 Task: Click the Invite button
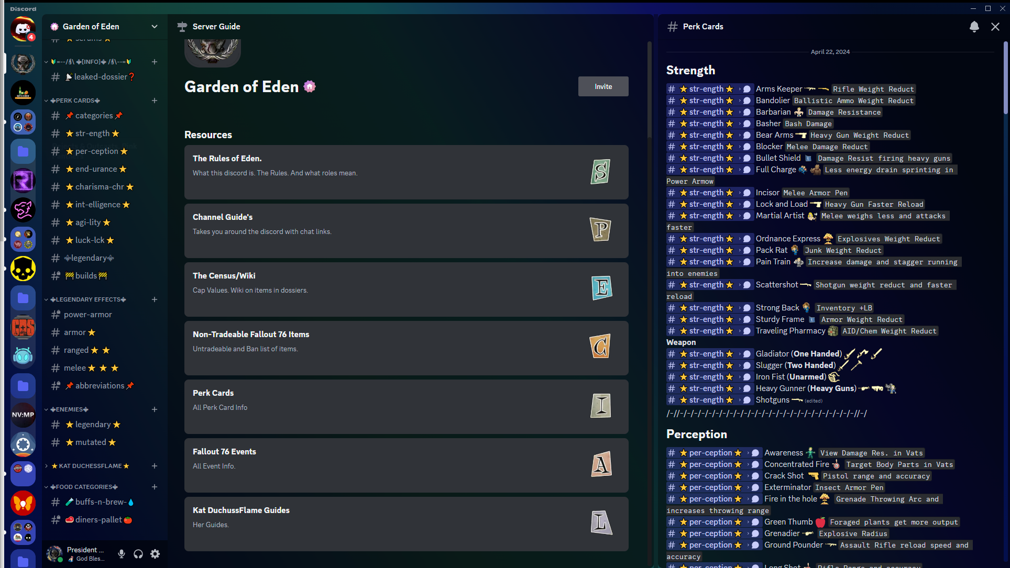coord(603,86)
